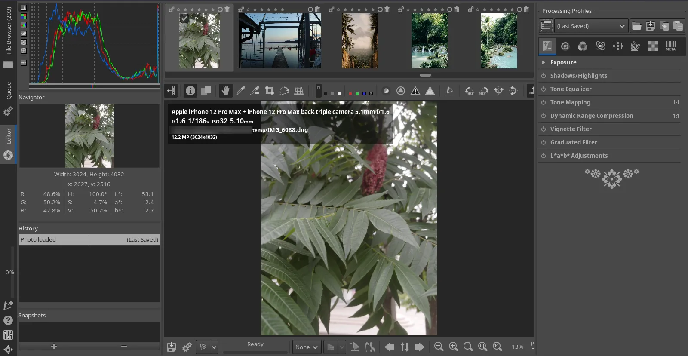688x356 pixels.
Task: Synchronize file browser with editor arrows
Action: 405,347
